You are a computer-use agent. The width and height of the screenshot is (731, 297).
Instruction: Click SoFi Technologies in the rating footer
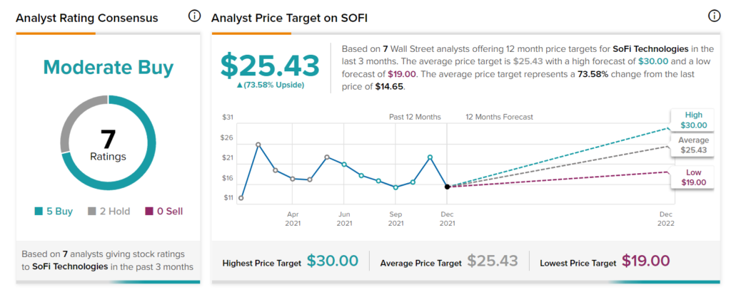70,267
